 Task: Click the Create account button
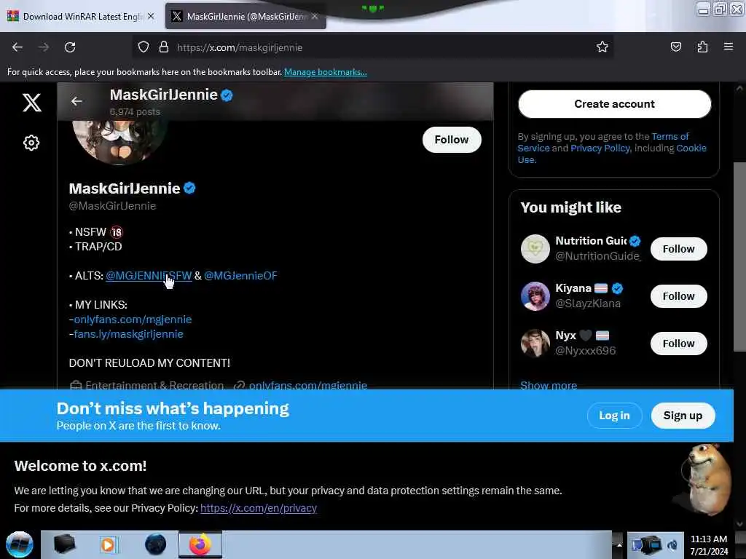(614, 104)
